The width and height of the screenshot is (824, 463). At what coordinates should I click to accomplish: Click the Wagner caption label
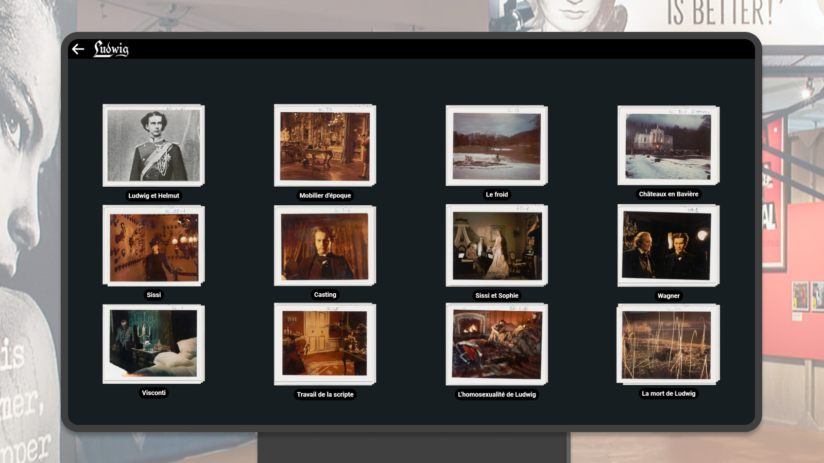[668, 296]
